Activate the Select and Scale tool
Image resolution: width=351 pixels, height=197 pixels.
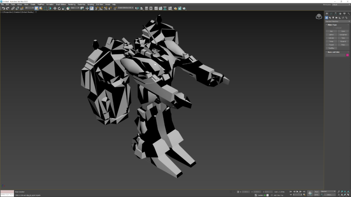coord(64,8)
